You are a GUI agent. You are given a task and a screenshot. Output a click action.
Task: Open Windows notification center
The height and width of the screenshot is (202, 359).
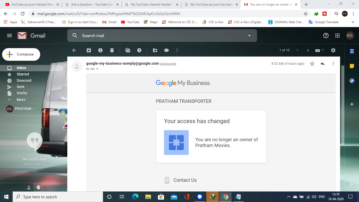[350, 197]
